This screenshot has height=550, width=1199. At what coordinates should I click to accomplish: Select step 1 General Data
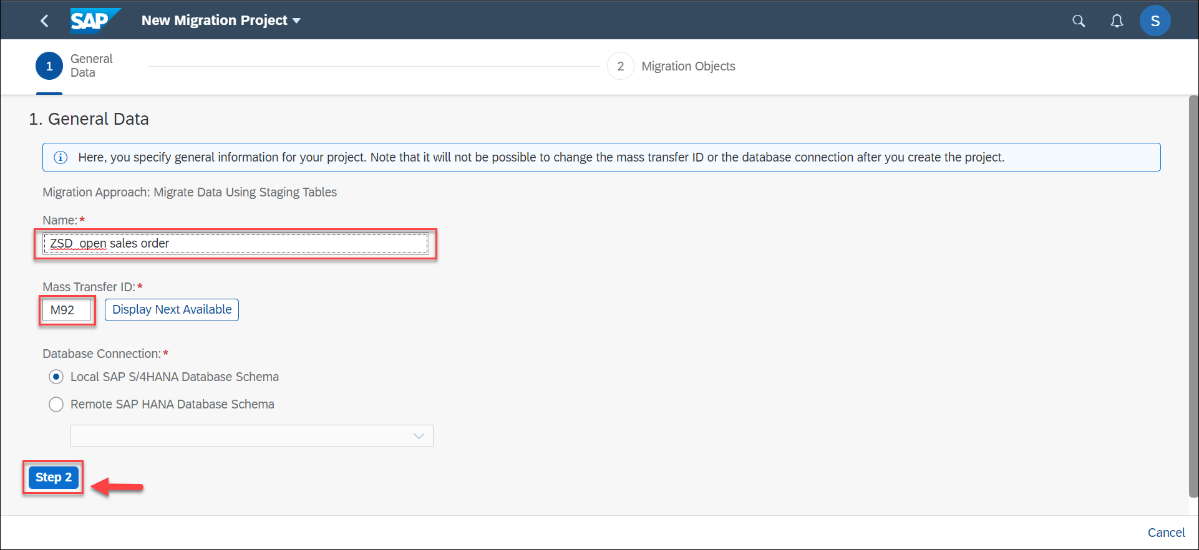pyautogui.click(x=74, y=66)
